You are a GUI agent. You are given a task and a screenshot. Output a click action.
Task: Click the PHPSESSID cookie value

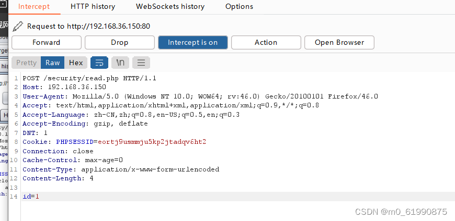[152, 142]
